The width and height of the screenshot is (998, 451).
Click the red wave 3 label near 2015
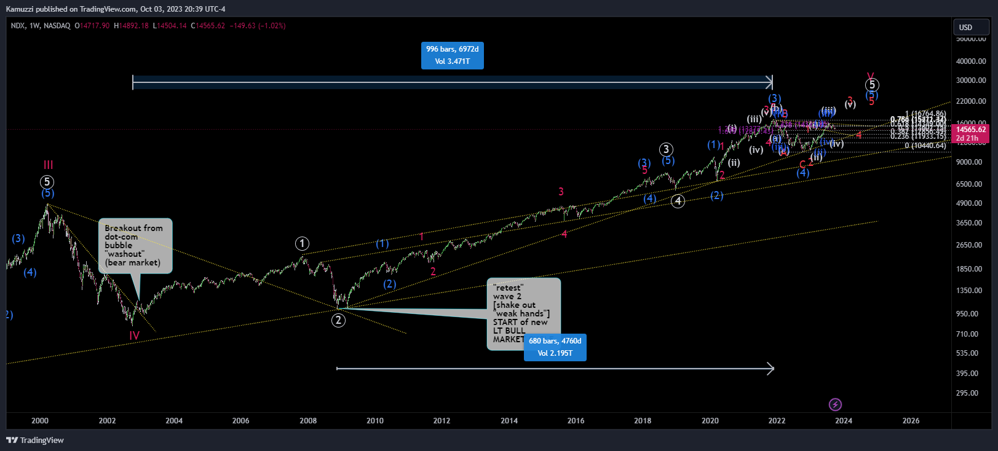click(561, 192)
